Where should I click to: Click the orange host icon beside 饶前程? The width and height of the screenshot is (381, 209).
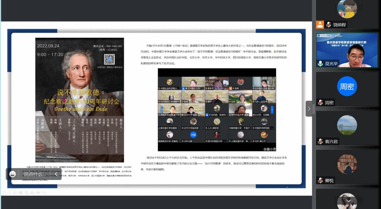tap(320, 25)
